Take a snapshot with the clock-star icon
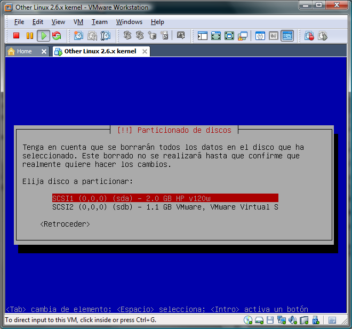 [x=78, y=36]
